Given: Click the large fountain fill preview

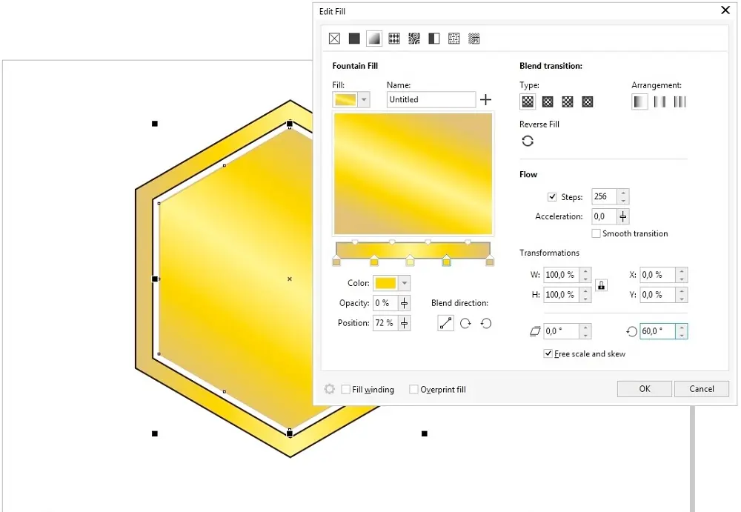Looking at the screenshot, I should click(x=413, y=174).
